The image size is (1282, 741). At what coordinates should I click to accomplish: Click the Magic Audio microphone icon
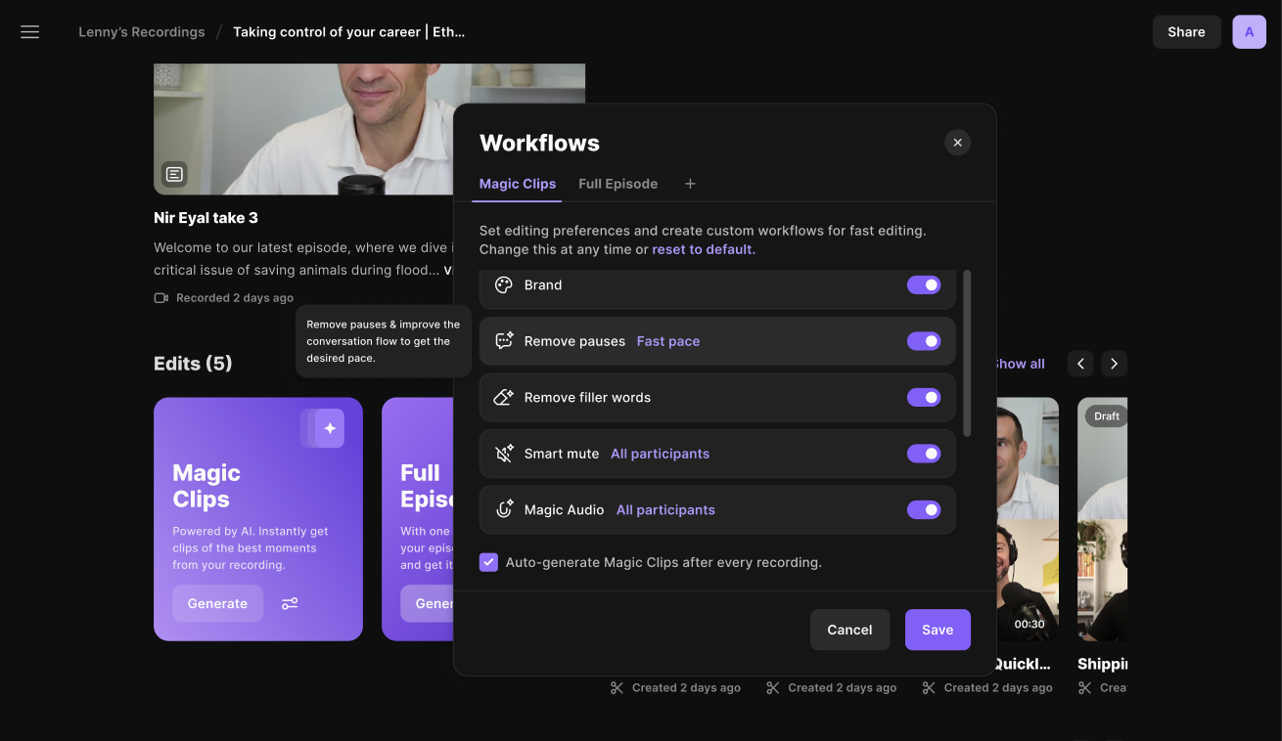click(x=504, y=509)
